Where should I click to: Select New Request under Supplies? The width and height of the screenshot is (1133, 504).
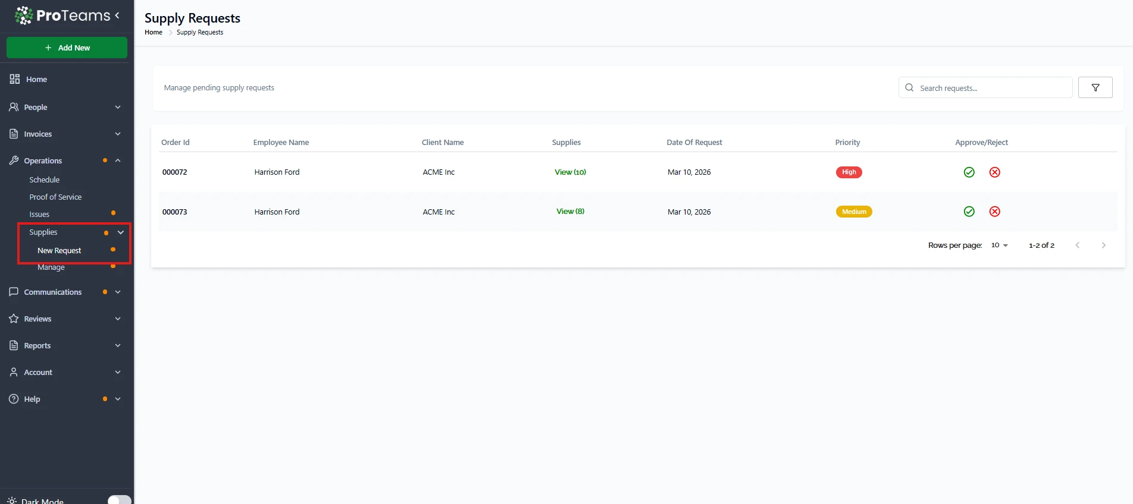point(60,251)
